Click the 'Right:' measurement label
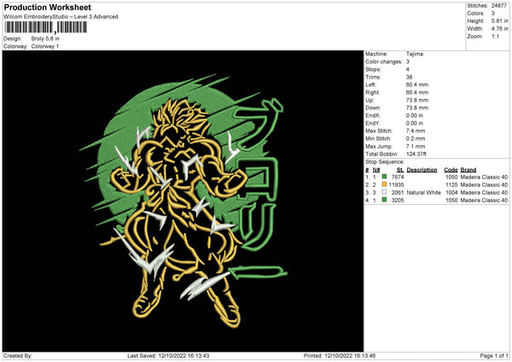Image resolution: width=512 pixels, height=362 pixels. (372, 92)
